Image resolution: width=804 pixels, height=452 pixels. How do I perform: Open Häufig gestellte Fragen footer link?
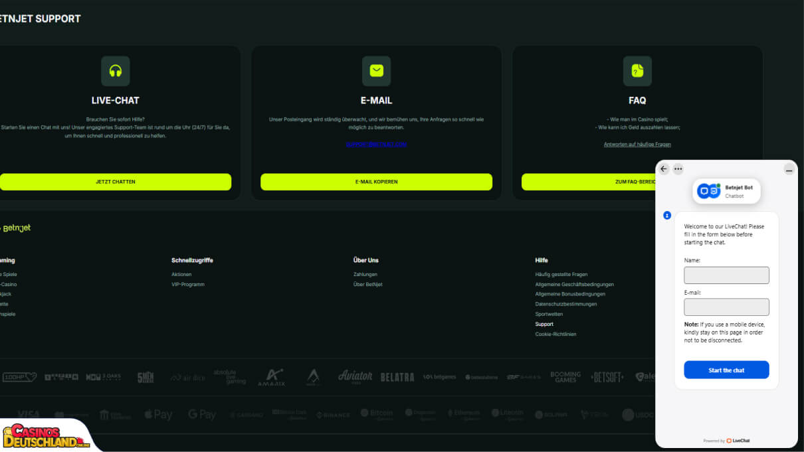[561, 274]
